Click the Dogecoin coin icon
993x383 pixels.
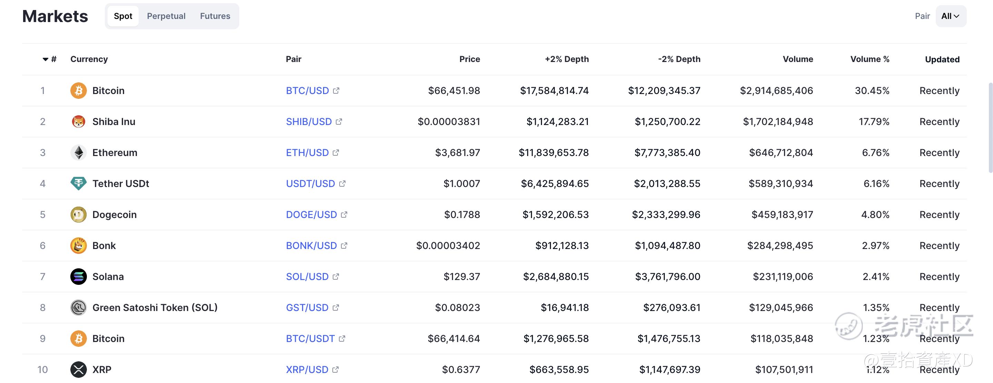pyautogui.click(x=78, y=215)
